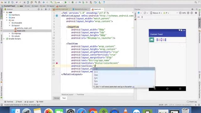Open Safari from the Dock
This screenshot has width=201, height=113.
(82, 111)
